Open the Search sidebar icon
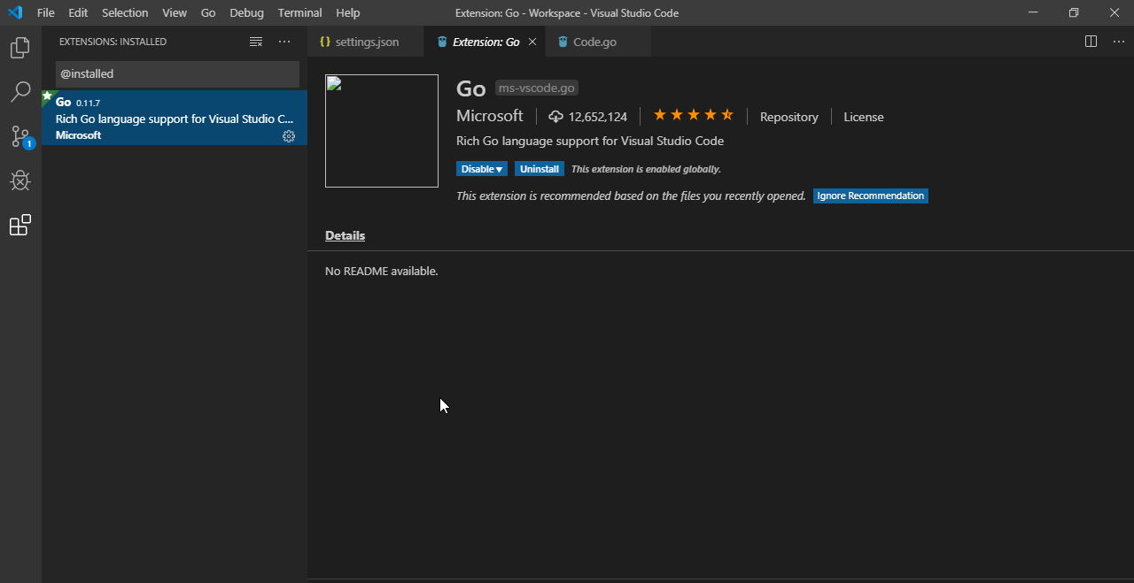 (x=19, y=92)
